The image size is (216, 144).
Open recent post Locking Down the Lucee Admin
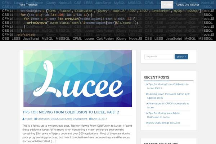tap(168, 96)
